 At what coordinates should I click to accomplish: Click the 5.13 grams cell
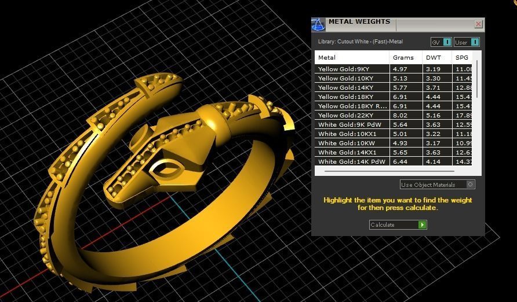[x=406, y=78]
